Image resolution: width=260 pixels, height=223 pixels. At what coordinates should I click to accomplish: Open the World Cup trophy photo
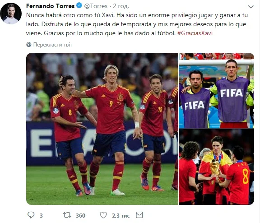216,167
